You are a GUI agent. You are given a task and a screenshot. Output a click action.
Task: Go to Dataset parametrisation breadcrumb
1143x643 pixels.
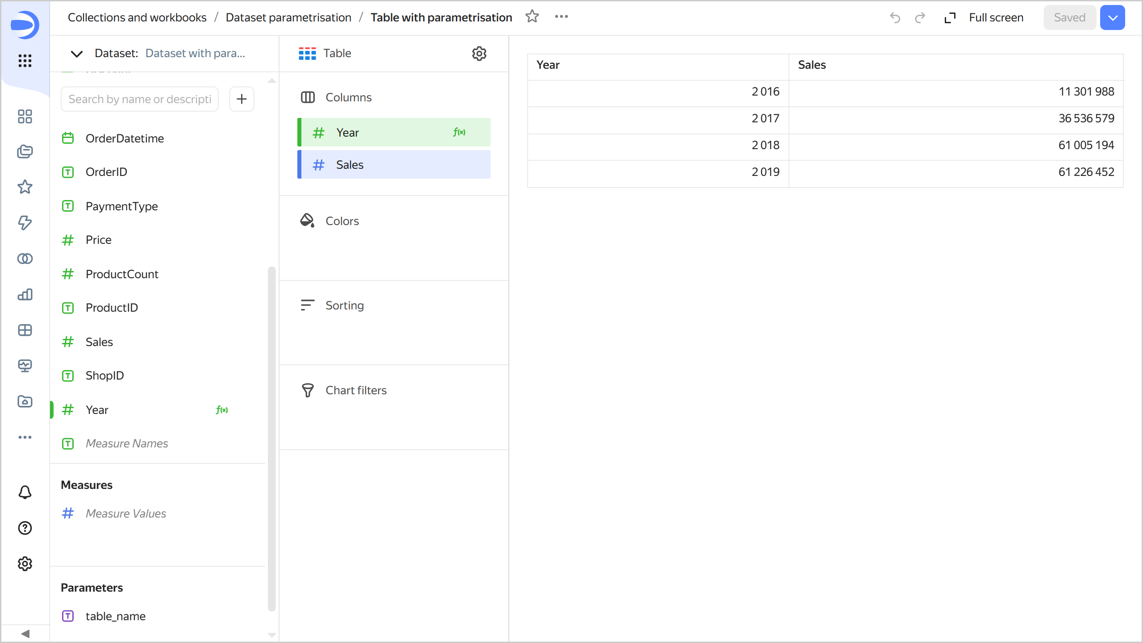(x=288, y=17)
